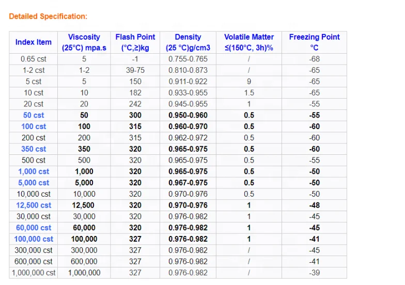Viewport: 405px width, 285px height.
Task: Open the 1,000 cst index link
Action: [34, 171]
